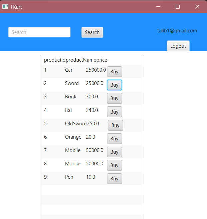Click the talib1@gmail.com account label
The image size is (207, 219).
177,31
